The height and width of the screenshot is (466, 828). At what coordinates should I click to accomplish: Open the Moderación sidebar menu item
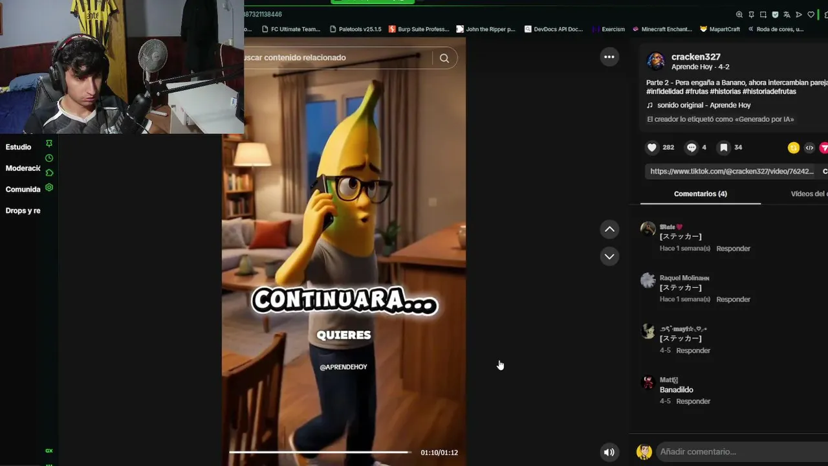tap(23, 168)
